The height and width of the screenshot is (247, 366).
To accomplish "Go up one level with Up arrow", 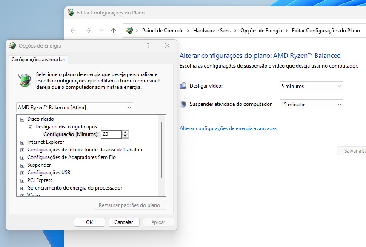I will pos(114,31).
